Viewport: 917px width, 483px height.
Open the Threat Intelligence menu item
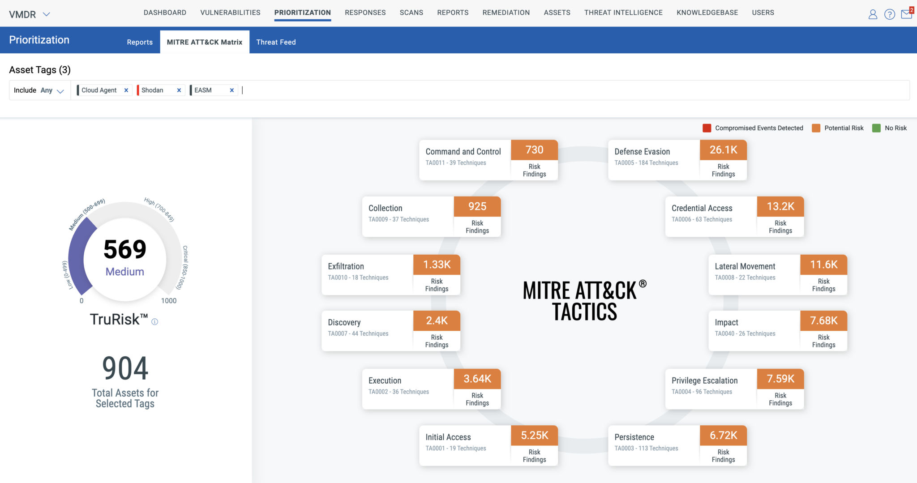click(623, 13)
